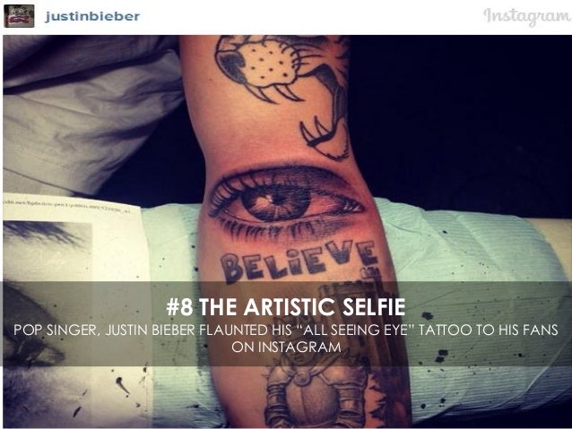Click the 'ON INSTAGRAM' caption line

point(286,347)
